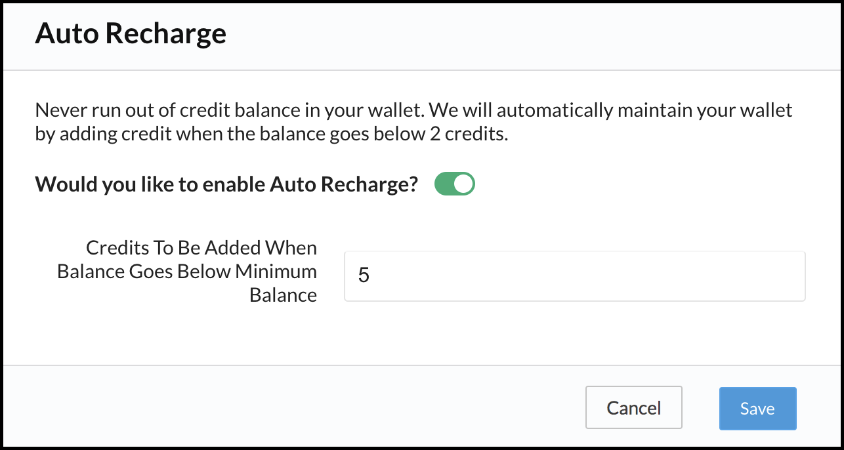Click the "Would you like to enable Auto Recharge?" label

click(226, 185)
